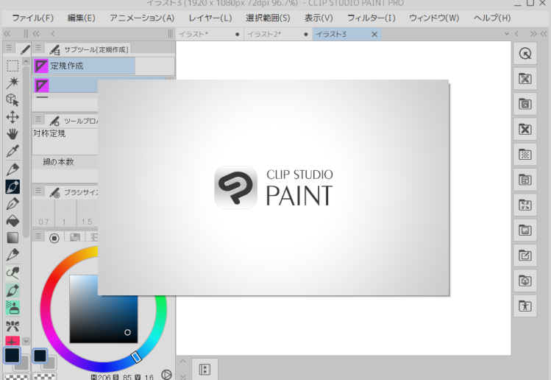Open the ヘルプ(H) menu
The height and width of the screenshot is (380, 551).
point(492,18)
